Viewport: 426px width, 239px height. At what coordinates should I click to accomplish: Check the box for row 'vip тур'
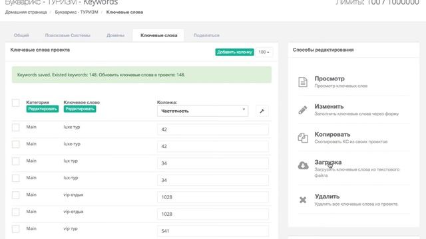tap(15, 229)
